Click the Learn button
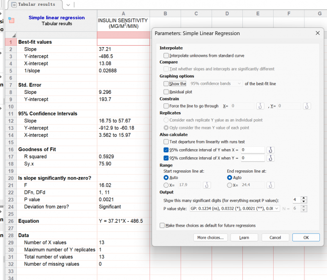The height and width of the screenshot is (280, 327). [244, 238]
